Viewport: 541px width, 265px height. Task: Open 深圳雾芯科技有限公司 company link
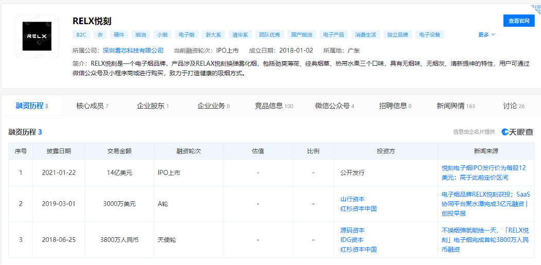[x=133, y=50]
